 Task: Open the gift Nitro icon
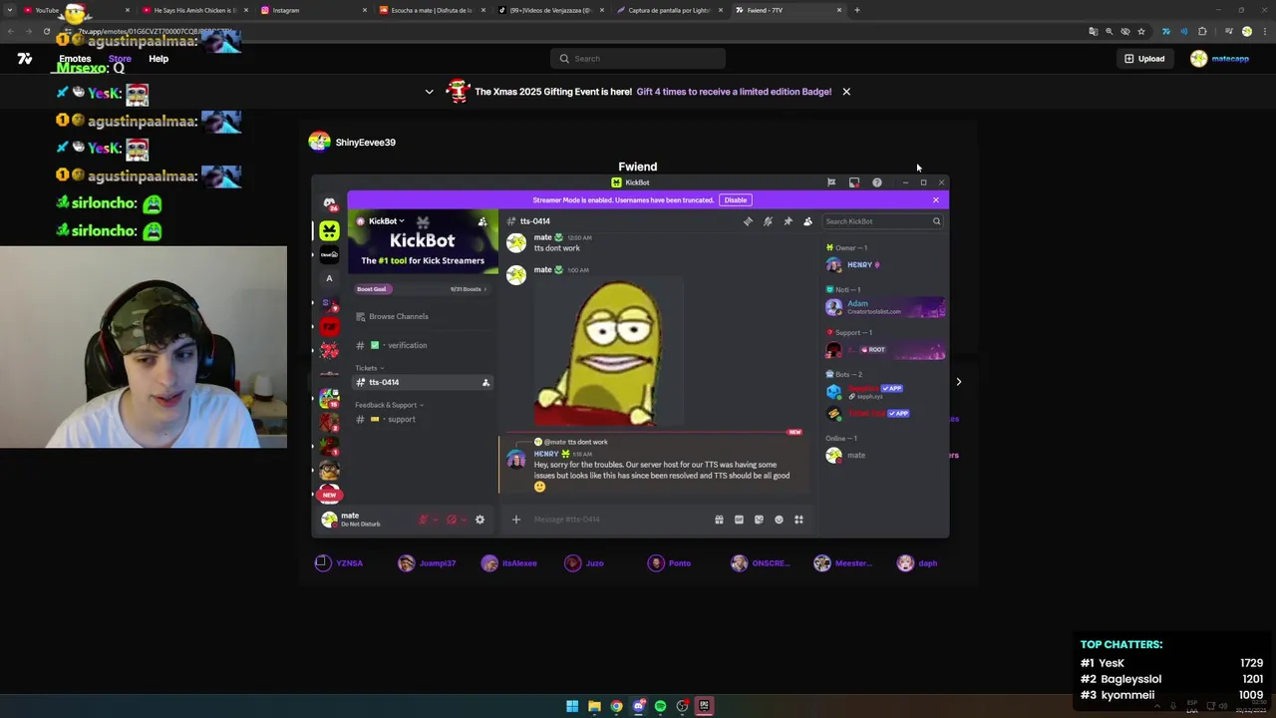pos(719,520)
